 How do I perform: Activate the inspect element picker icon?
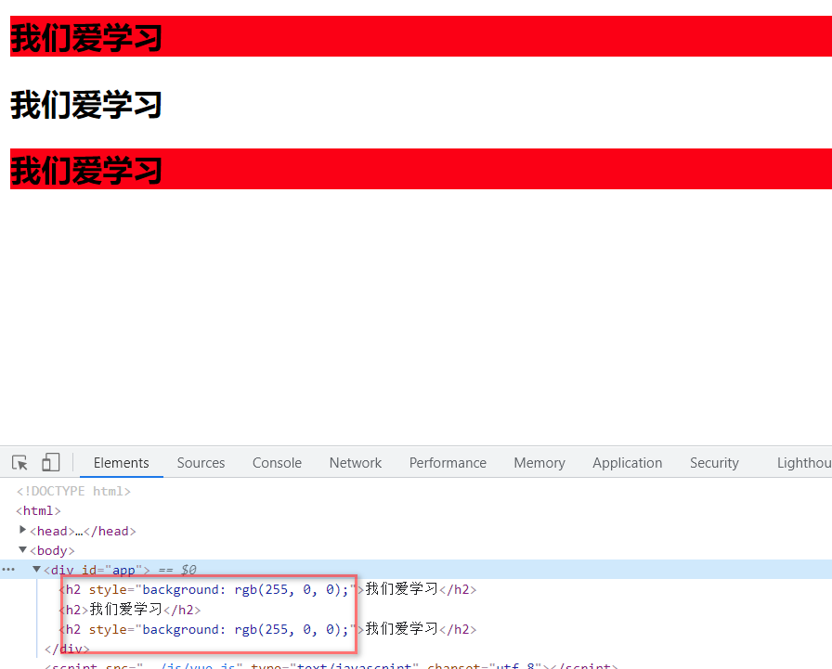pos(19,463)
